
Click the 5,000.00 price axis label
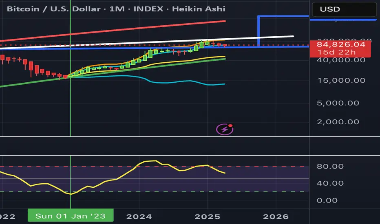[x=338, y=103]
